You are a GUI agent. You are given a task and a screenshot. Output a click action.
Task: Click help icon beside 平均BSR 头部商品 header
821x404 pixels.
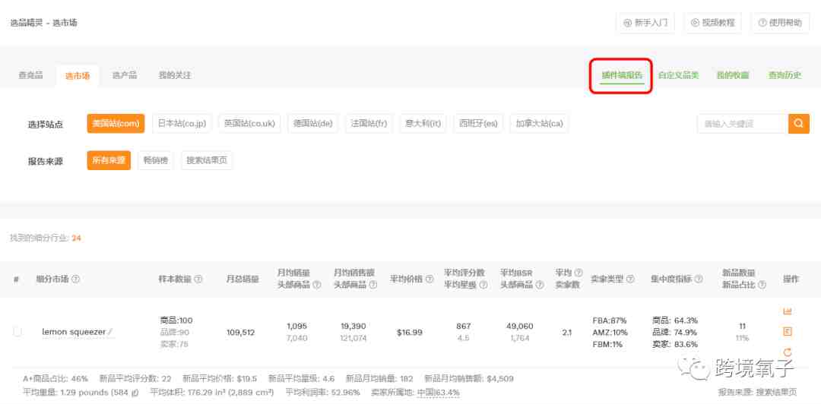pos(539,286)
